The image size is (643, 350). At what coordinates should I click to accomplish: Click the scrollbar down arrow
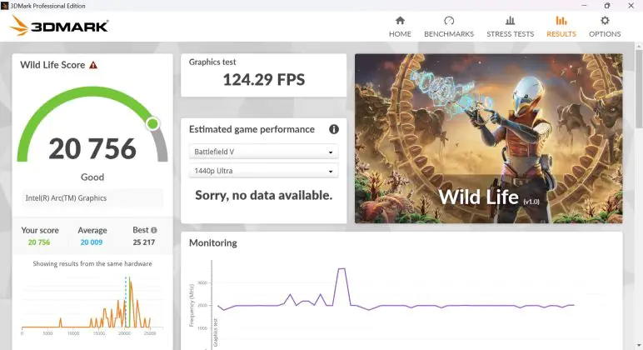[x=639, y=346]
